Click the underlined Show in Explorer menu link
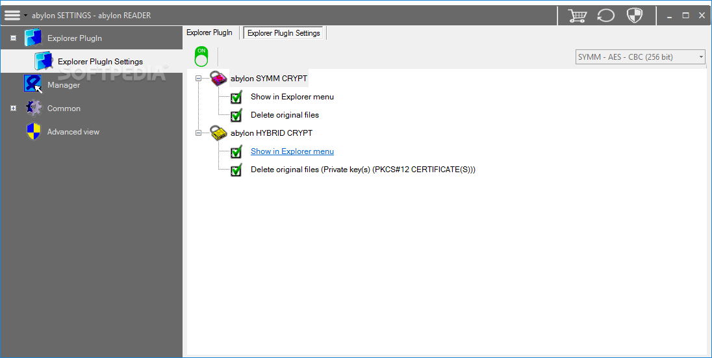Screen dimensions: 712x358 (292, 151)
